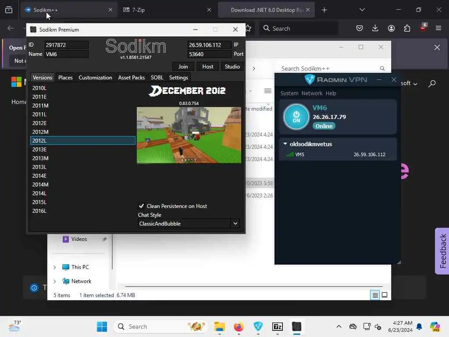Click the Port input field

[x=209, y=54]
